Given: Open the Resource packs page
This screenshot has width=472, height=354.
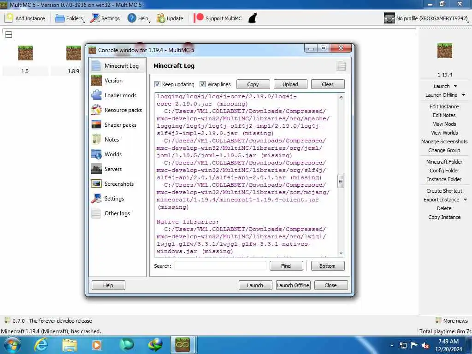Looking at the screenshot, I should [117, 110].
